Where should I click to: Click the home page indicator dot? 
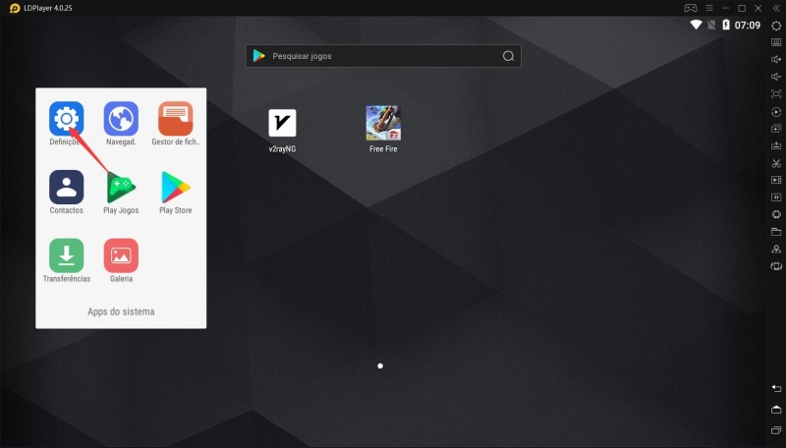point(380,365)
